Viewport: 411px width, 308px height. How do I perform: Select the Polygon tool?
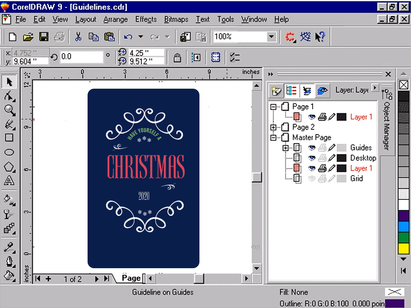(9, 167)
